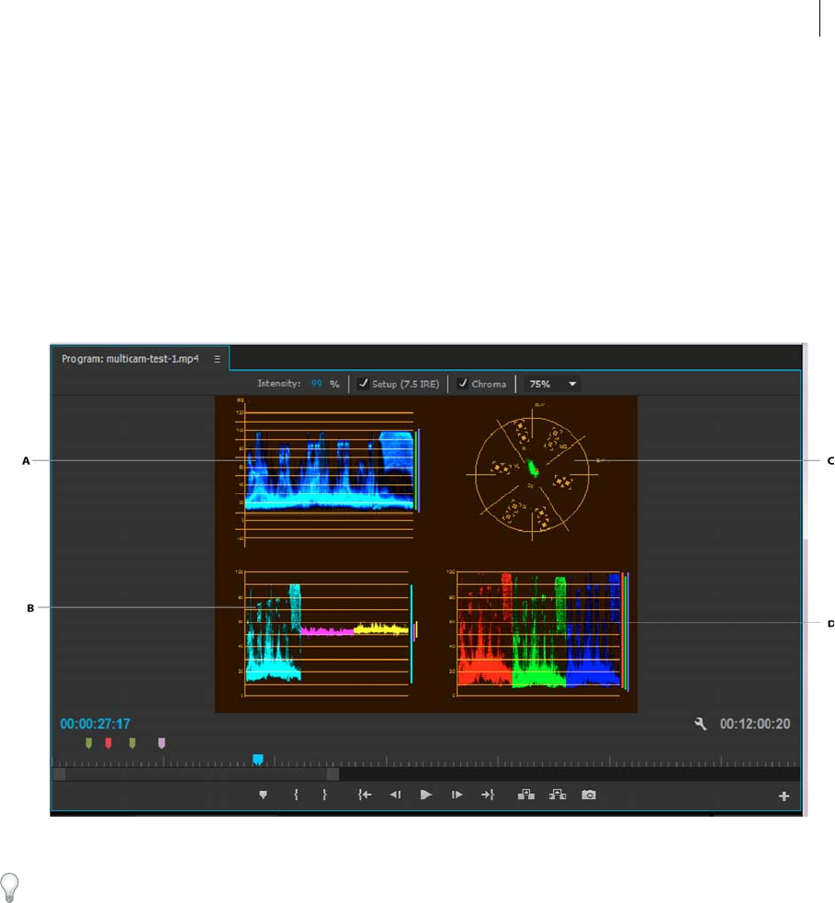835x903 pixels.
Task: Click the Mark Out bracket button
Action: (324, 795)
